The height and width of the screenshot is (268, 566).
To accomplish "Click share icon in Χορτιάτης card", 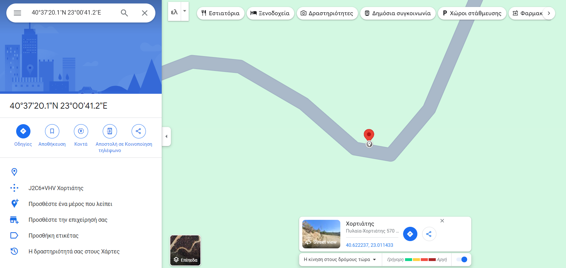I will click(429, 234).
